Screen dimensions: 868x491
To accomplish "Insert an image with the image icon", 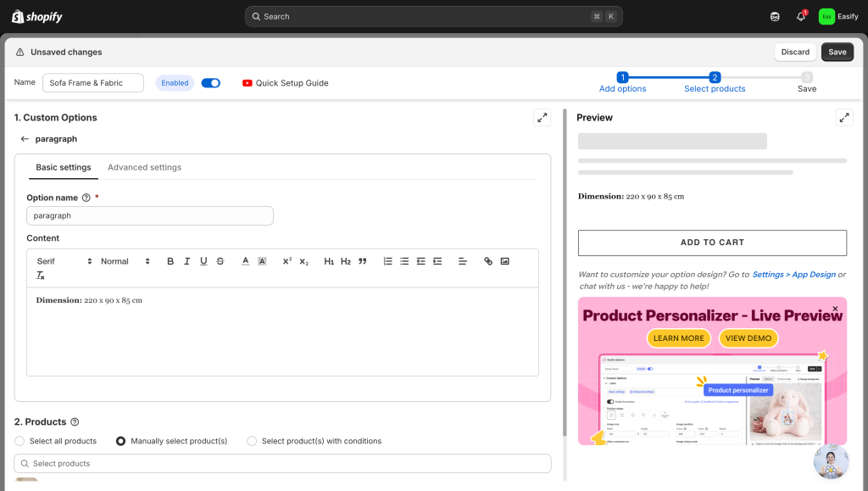I will 505,261.
